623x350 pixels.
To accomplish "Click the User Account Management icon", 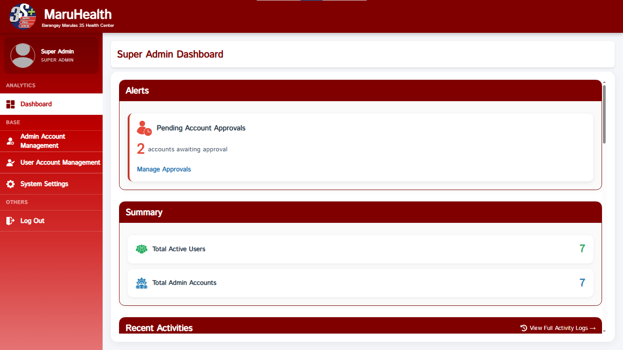I will click(x=10, y=163).
